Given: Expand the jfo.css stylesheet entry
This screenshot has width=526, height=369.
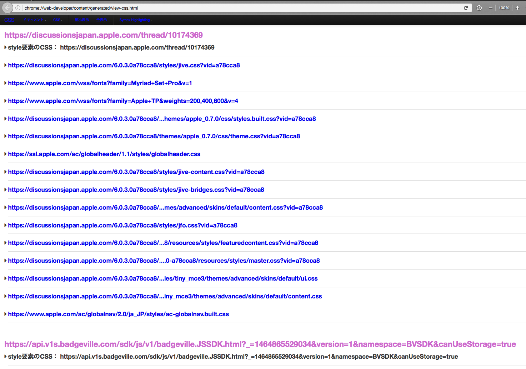Looking at the screenshot, I should [x=5, y=225].
